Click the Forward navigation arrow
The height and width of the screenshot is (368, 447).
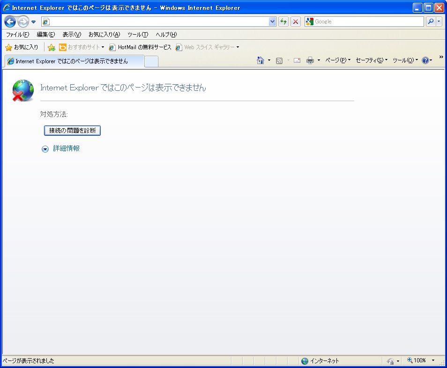coord(23,22)
